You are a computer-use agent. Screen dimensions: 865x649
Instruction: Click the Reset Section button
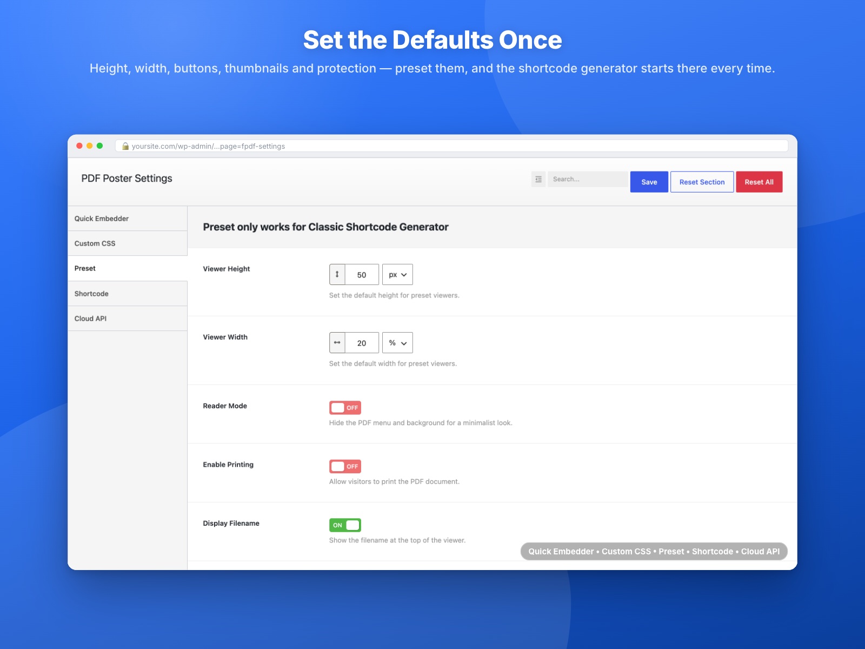pos(702,182)
